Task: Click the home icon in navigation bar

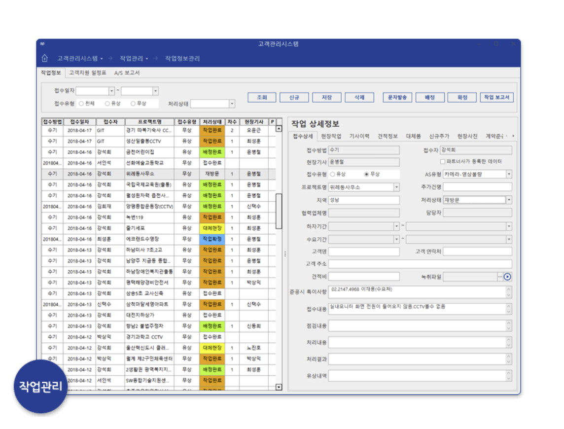Action: [x=45, y=59]
